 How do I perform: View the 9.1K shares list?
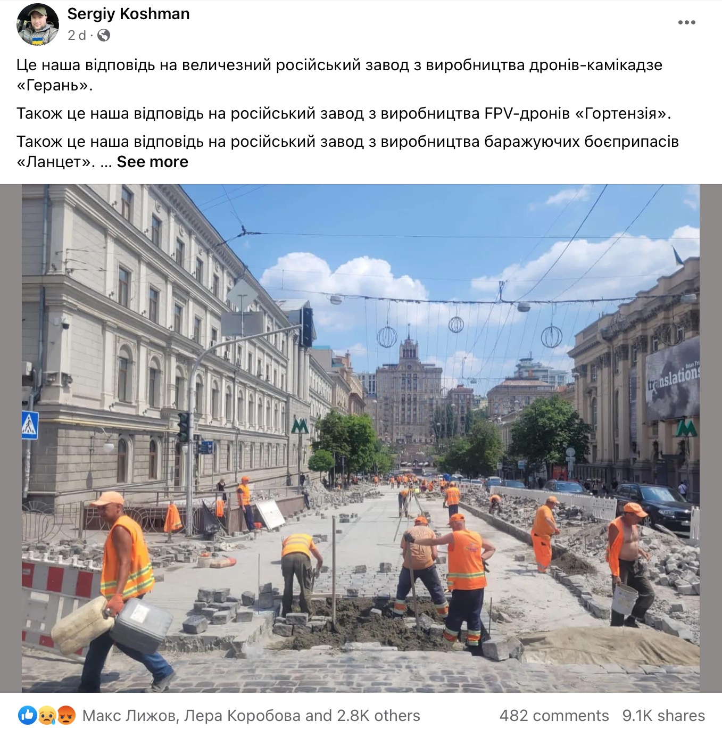(x=663, y=715)
